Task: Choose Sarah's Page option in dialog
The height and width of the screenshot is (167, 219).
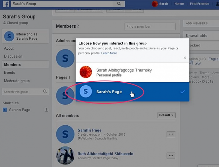Action: tap(132, 92)
